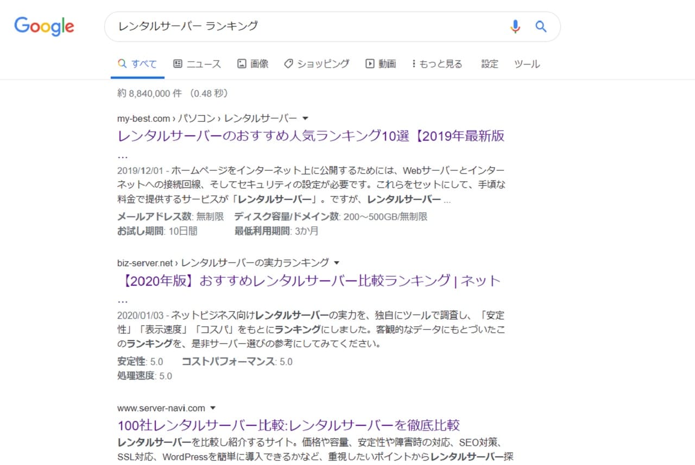Screen dimensions: 695x465
Task: Expand the www.server-navi.com result dropdown arrow
Action: tap(213, 408)
